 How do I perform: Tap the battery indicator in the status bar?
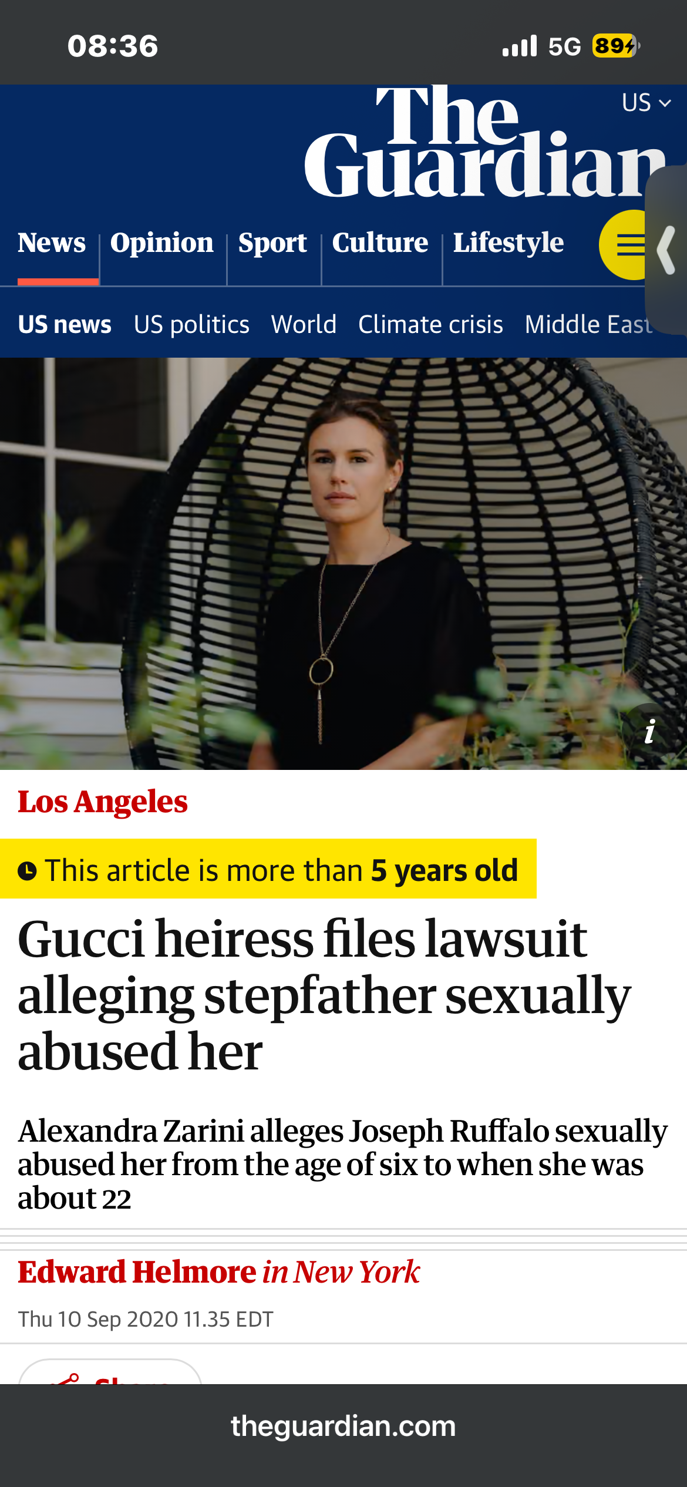615,46
